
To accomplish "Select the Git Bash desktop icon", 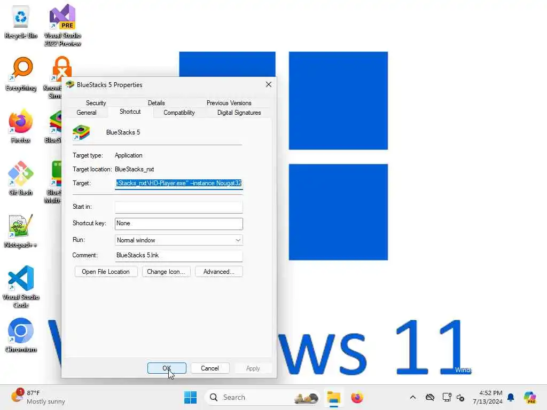I will tap(21, 178).
